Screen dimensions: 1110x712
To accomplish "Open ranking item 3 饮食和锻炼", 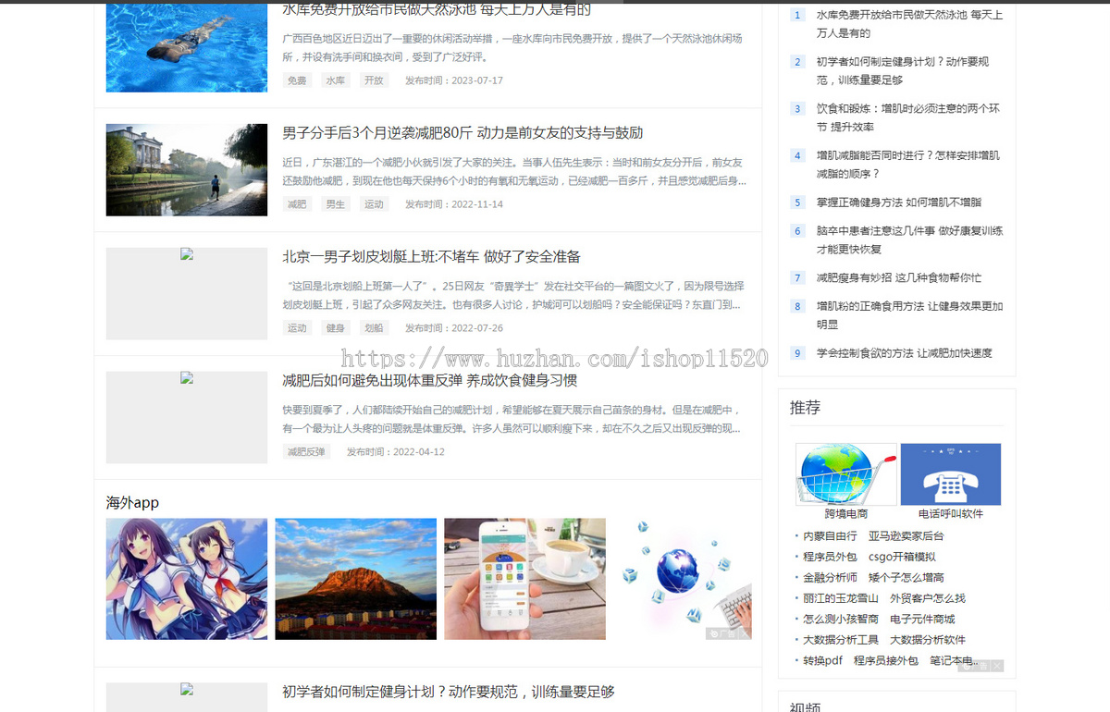I will pyautogui.click(x=907, y=117).
